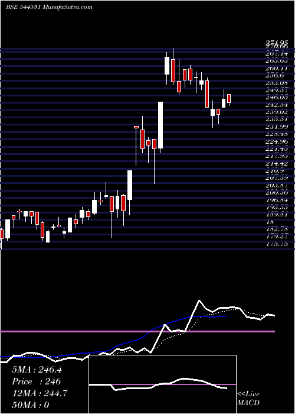295x414 pixels.
Task: Click the 253.08 price axis label
Action: pyautogui.click(x=277, y=83)
